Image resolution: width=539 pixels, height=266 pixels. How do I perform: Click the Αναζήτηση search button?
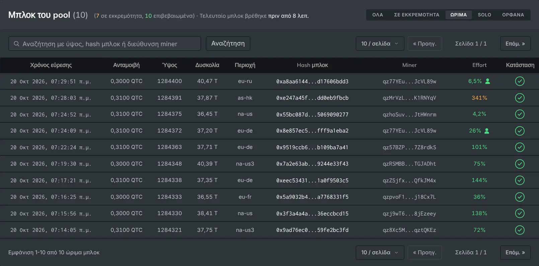228,43
